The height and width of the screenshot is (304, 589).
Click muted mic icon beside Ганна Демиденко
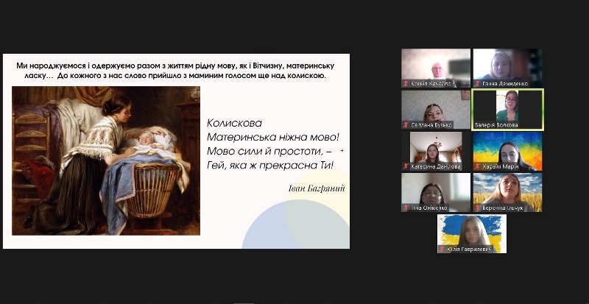477,84
